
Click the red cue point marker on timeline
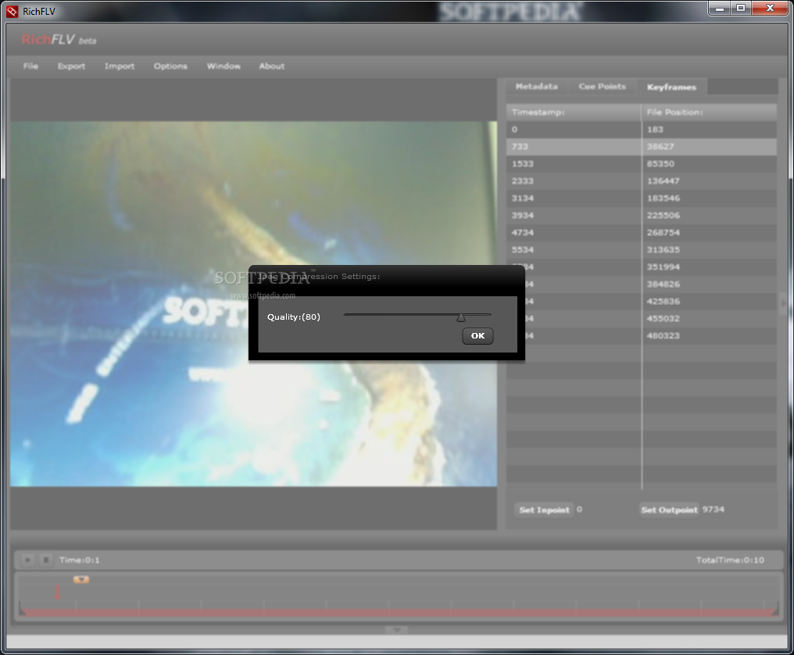[57, 591]
